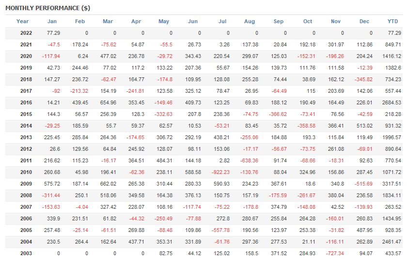Screen dimensions: 407x261
Task: Click the 2009 year row label
Action: (27, 184)
